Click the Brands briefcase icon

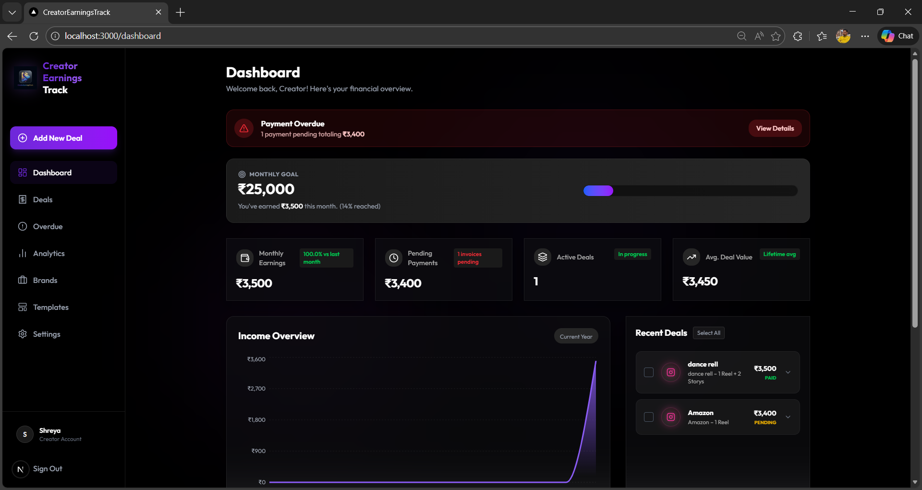[x=22, y=280]
